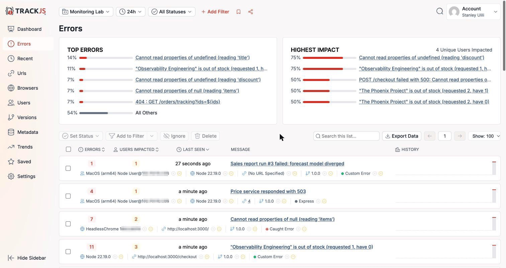Click the share icon beside the bookmark
Viewport: 506px width, 268px height.
pyautogui.click(x=251, y=12)
